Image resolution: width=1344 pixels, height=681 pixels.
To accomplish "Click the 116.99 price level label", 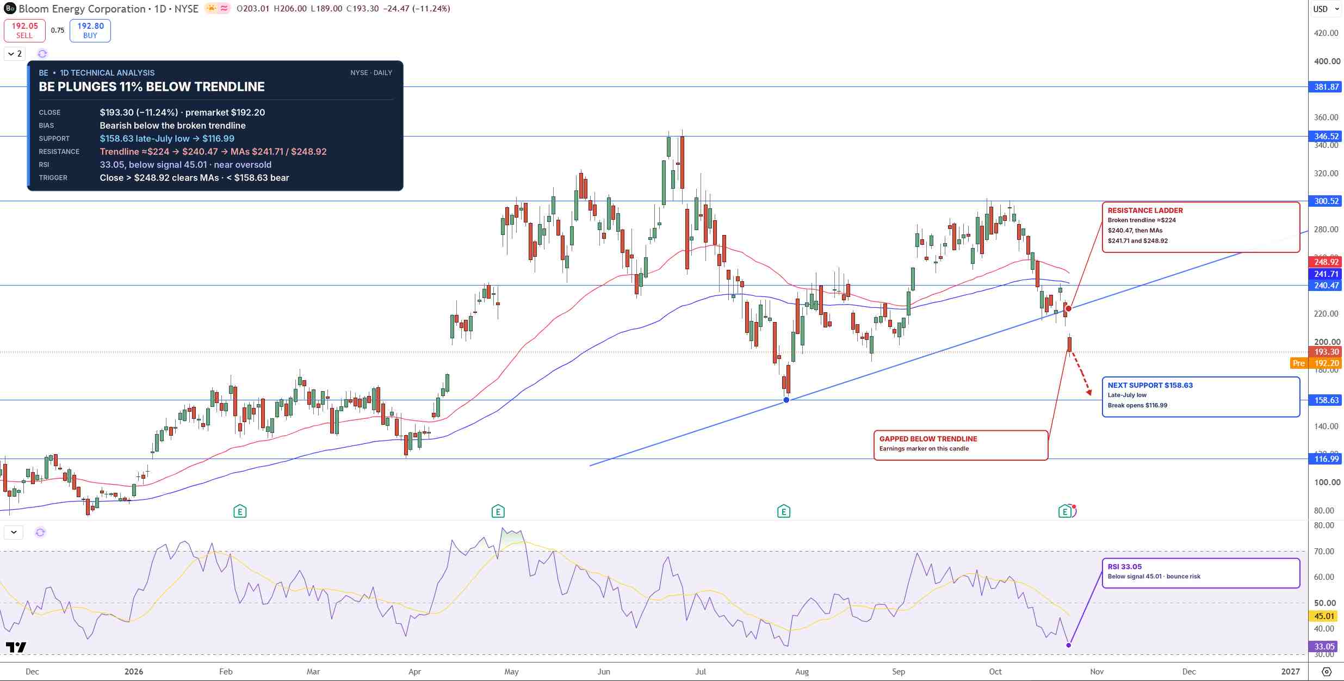I will [1326, 459].
